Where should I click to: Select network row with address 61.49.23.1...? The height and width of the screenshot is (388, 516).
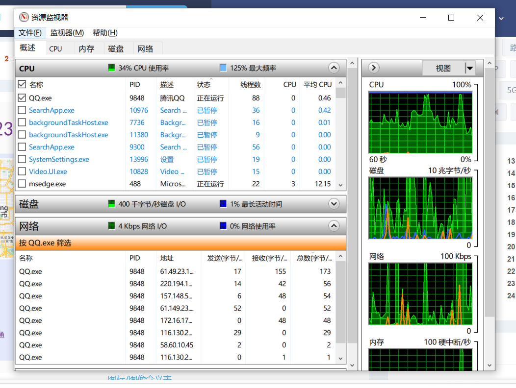(176, 271)
